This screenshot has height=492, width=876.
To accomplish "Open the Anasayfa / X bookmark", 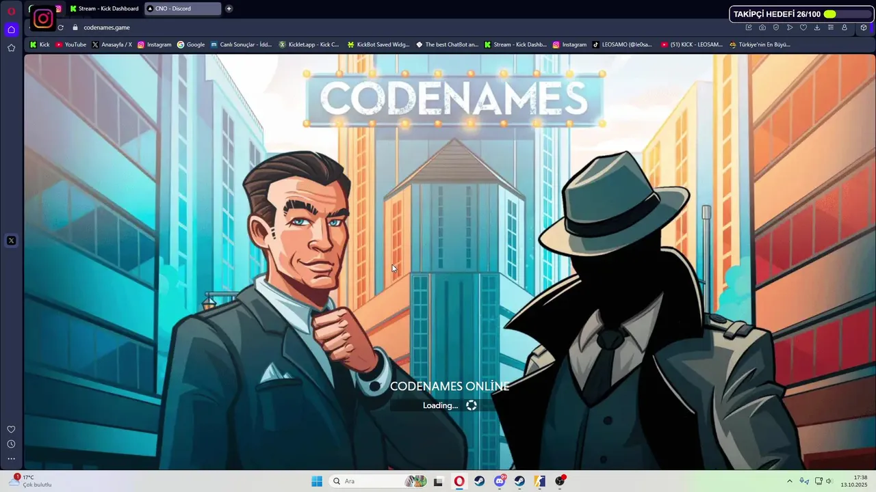I will (112, 44).
